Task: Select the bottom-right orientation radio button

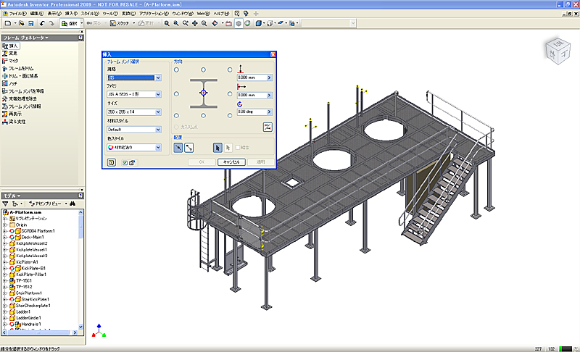Action: [x=231, y=115]
